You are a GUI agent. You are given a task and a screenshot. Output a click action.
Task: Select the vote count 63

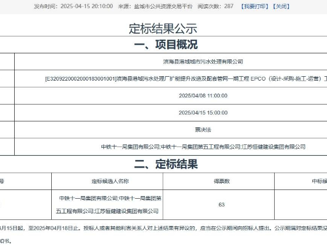click(221, 205)
